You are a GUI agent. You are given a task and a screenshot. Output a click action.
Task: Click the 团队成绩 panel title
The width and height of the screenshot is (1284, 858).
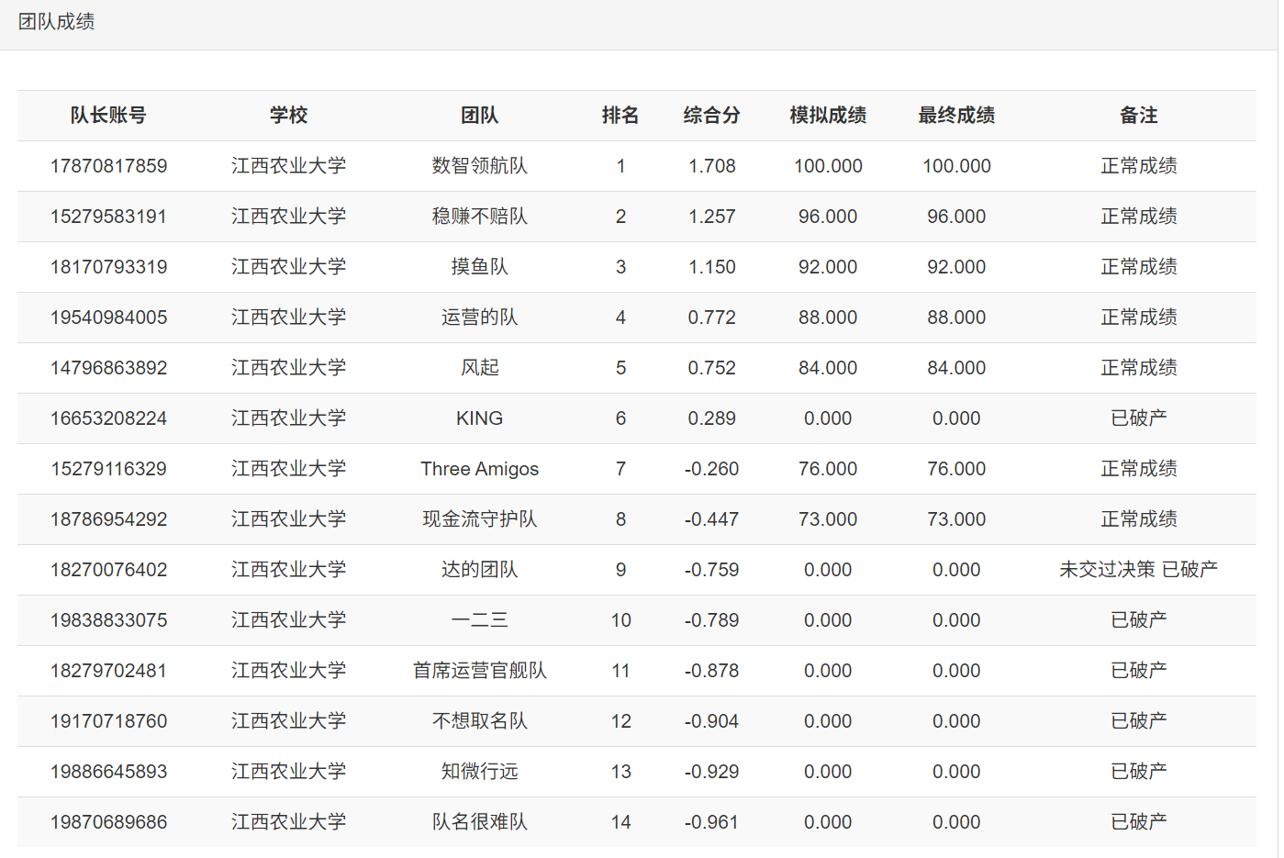point(57,22)
